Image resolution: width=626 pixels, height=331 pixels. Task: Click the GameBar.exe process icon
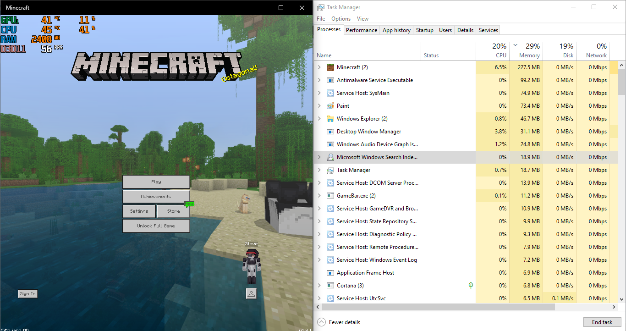pyautogui.click(x=330, y=196)
